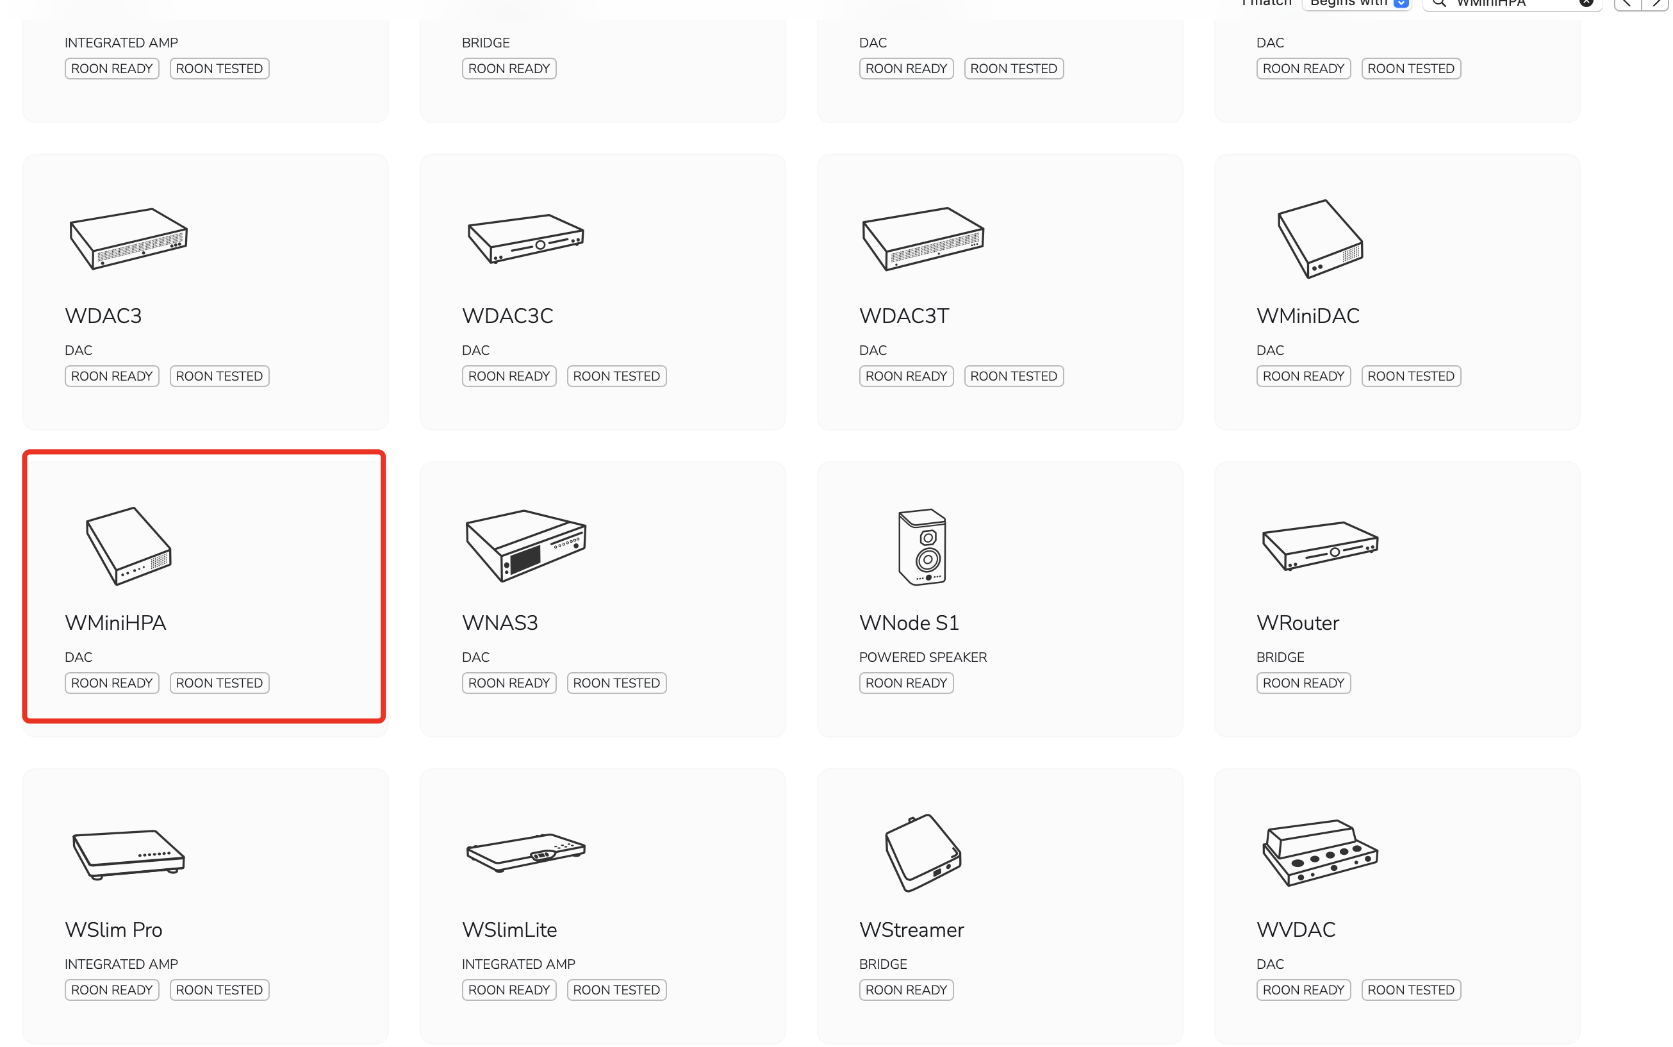Open the Begins with dropdown
This screenshot has height=1047, width=1673.
click(1357, 3)
